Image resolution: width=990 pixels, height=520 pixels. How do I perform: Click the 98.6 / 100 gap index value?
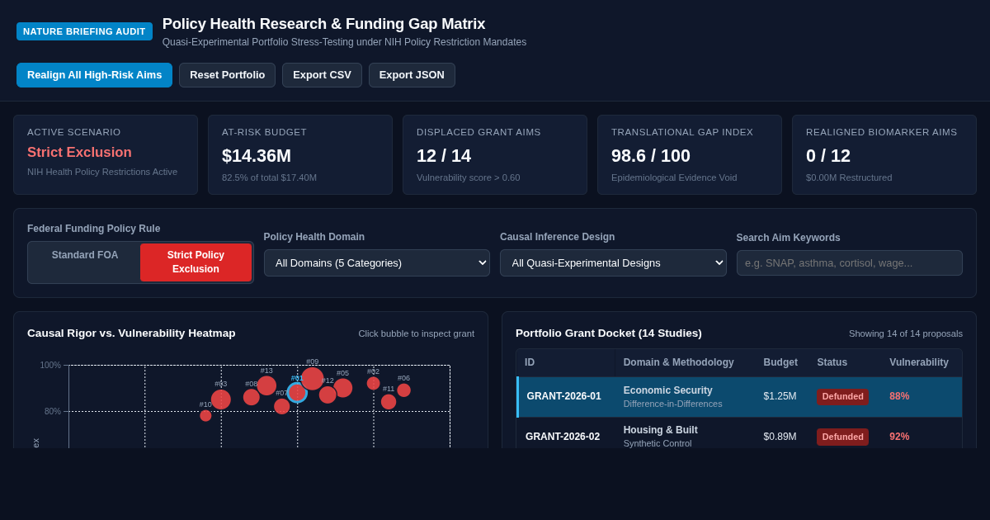[x=651, y=156]
